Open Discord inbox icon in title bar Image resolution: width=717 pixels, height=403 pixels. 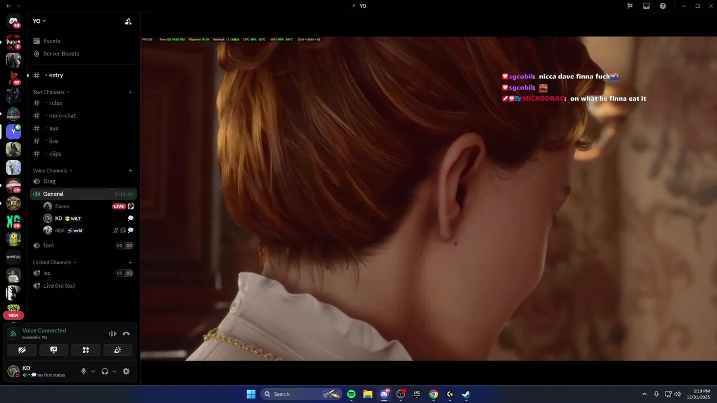pyautogui.click(x=646, y=6)
